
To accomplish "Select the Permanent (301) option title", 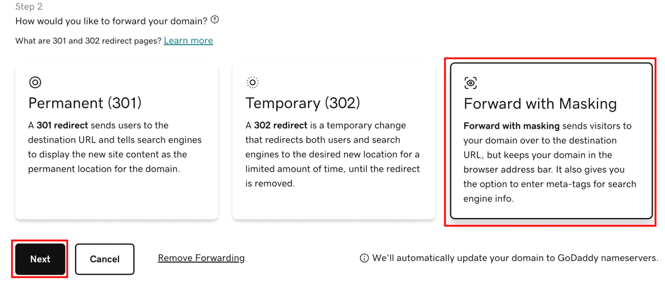I will point(85,103).
